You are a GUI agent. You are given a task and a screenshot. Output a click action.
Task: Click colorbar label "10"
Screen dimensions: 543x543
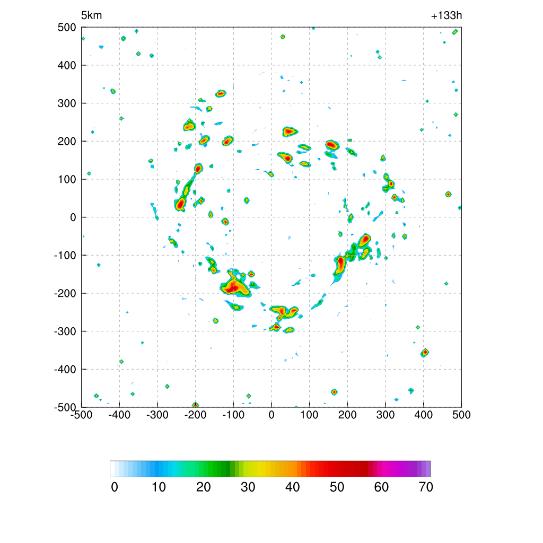(x=159, y=487)
